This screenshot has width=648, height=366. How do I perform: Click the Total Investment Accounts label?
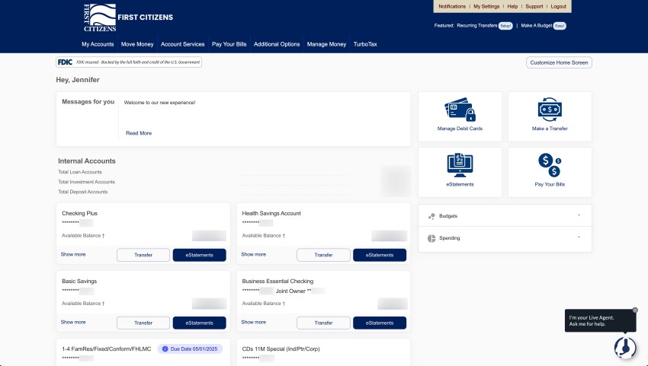86,182
